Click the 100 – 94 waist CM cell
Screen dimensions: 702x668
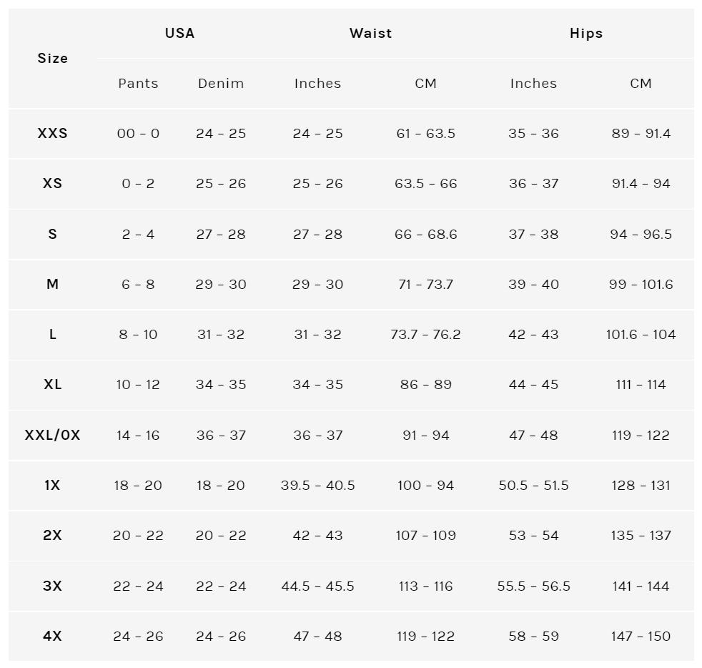[425, 486]
